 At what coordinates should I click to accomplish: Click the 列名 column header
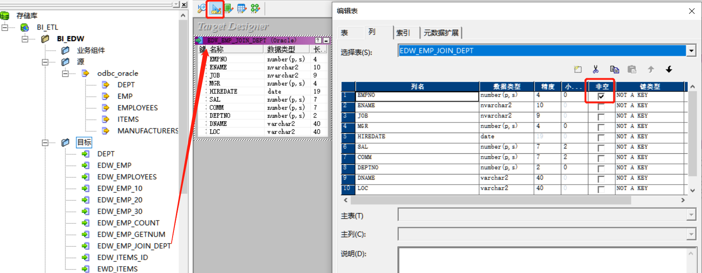tap(417, 86)
